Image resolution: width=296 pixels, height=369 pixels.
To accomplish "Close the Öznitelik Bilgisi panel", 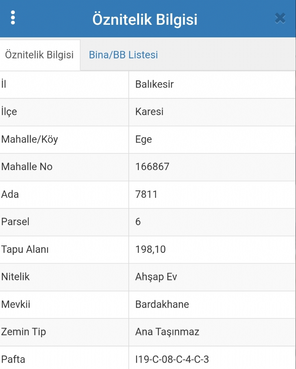I will pyautogui.click(x=280, y=18).
